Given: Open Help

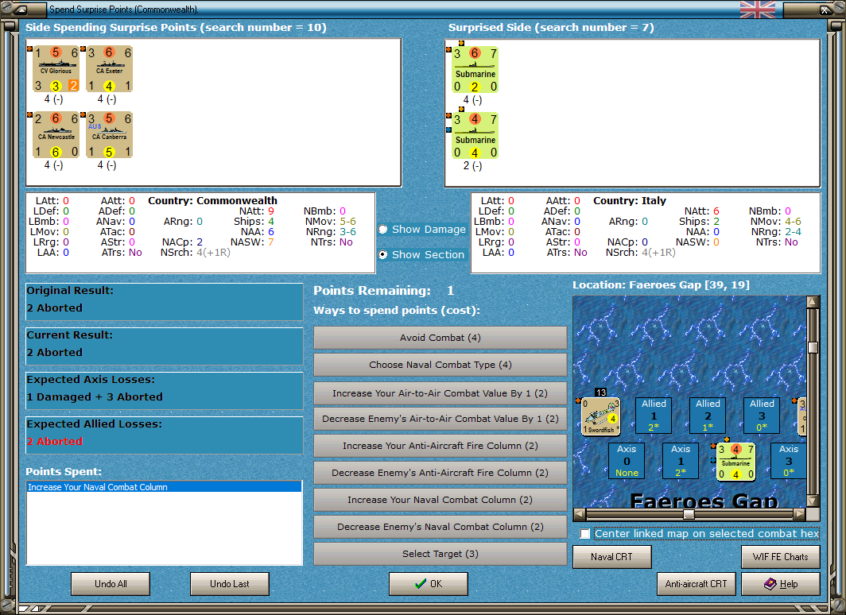Looking at the screenshot, I should [x=781, y=584].
